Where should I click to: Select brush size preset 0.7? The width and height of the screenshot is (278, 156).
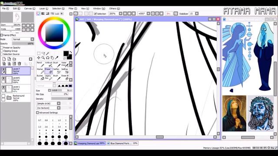[x=40, y=118]
